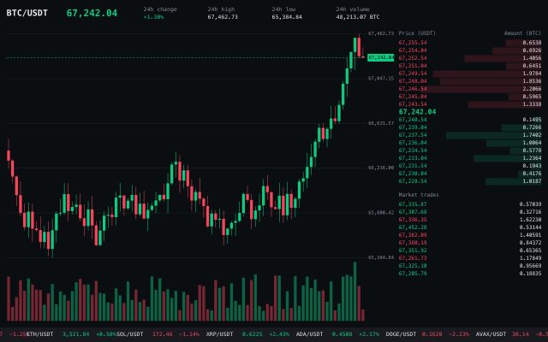The height and width of the screenshot is (342, 548).
Task: Select ask price 67,246.54
Action: coord(413,89)
